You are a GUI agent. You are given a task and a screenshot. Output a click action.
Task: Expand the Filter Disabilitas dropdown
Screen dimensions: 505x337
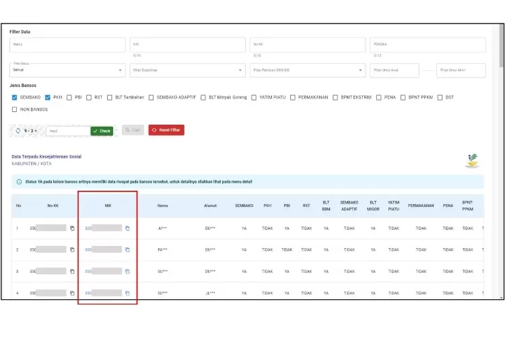coord(187,69)
